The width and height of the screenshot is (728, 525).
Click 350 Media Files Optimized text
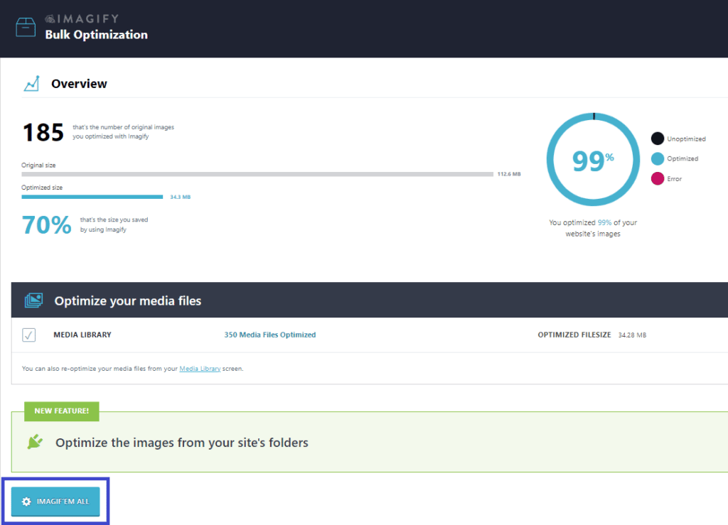[269, 335]
